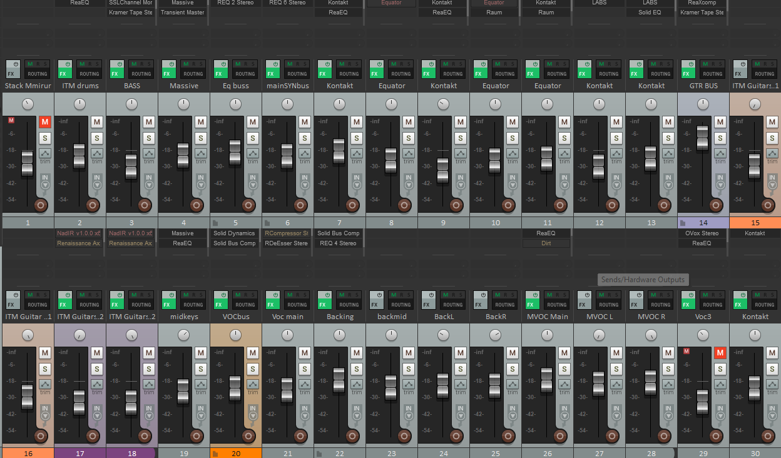Image resolution: width=781 pixels, height=458 pixels.
Task: Click the record arm circle on Massive
Action: click(x=197, y=205)
